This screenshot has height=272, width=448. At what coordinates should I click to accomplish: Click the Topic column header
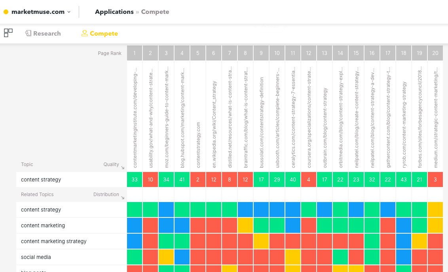point(27,164)
